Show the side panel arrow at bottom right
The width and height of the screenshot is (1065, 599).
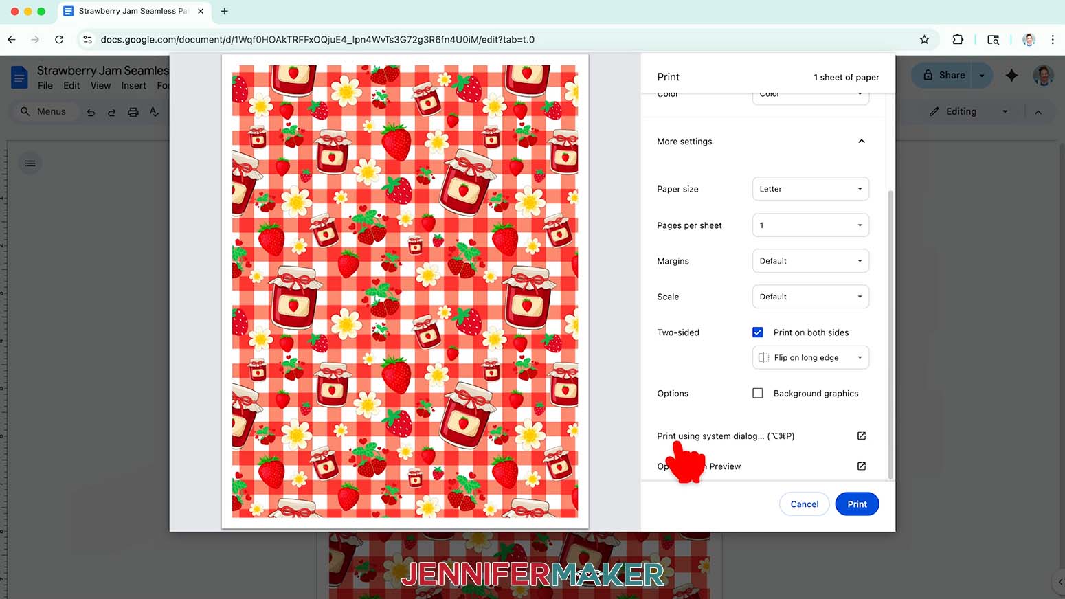click(x=1059, y=582)
